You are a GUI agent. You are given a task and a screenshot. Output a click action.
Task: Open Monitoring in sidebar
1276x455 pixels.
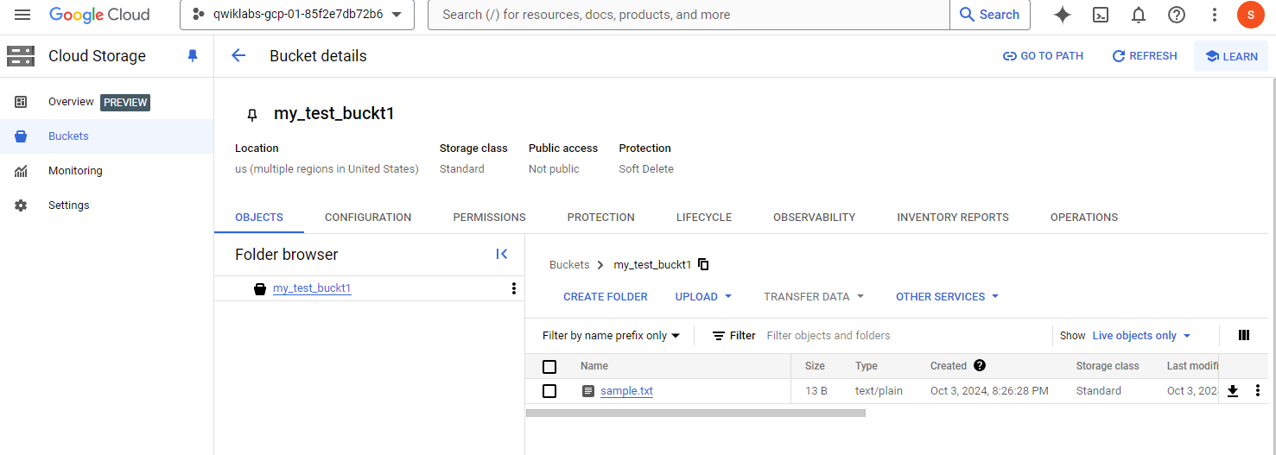(x=106, y=171)
